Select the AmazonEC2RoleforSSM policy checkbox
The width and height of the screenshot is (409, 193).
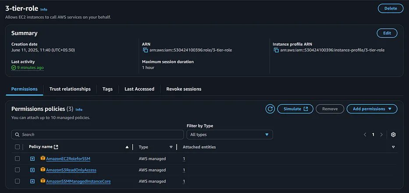17,159
